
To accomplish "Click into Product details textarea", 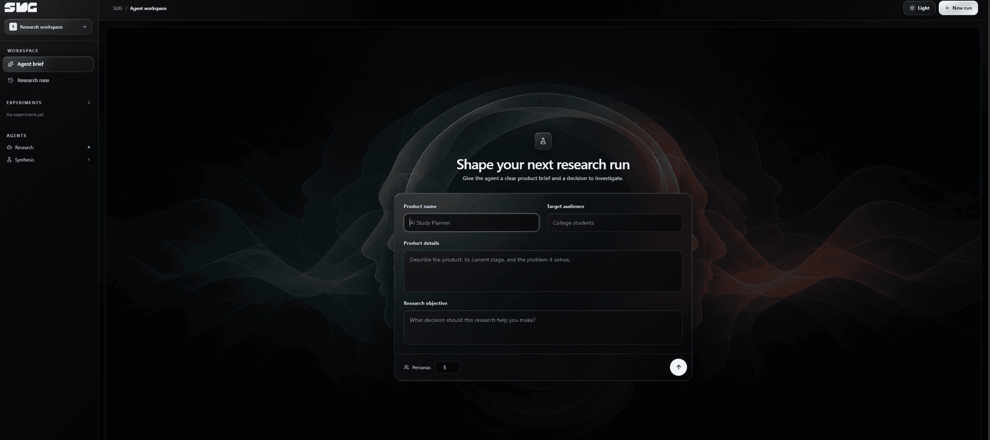I will 543,271.
